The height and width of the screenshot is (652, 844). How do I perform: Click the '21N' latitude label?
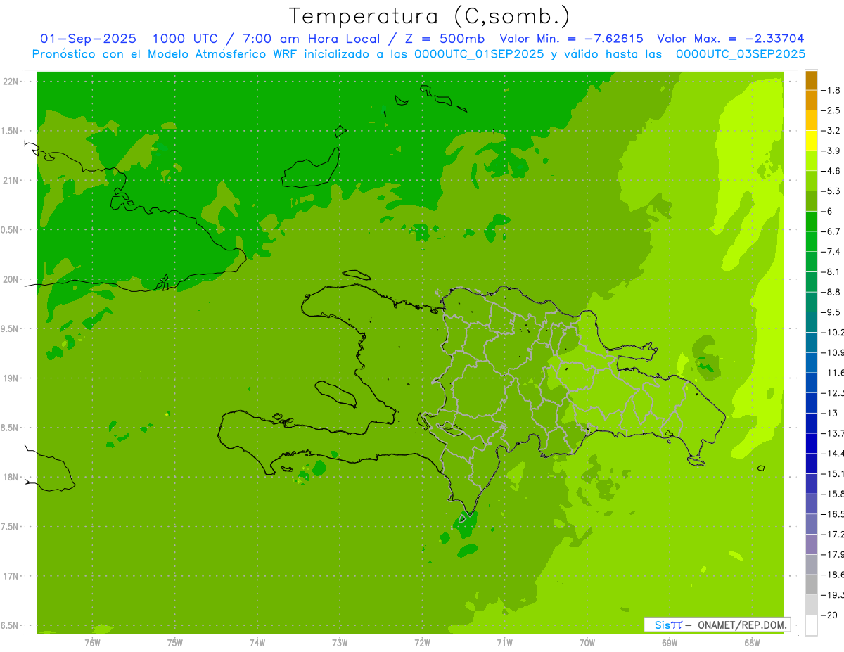[10, 180]
